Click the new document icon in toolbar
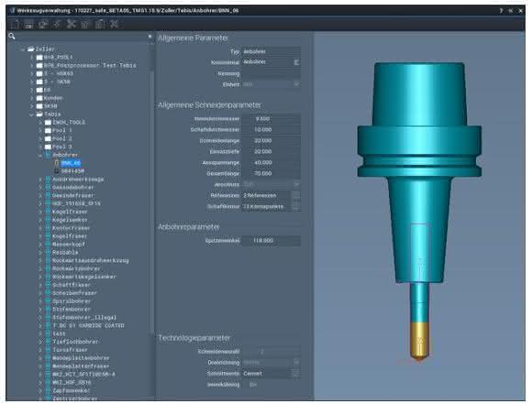Viewport: 532px width, 404px height. tap(16, 24)
